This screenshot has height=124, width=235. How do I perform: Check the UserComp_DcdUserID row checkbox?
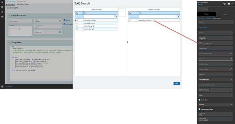[130, 20]
